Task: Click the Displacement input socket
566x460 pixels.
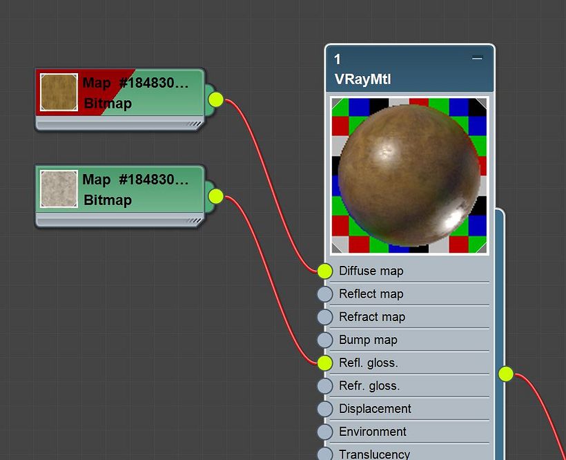Action: pos(325,409)
